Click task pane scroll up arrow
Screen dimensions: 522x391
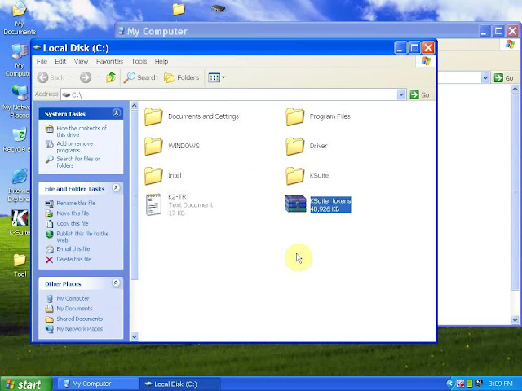[x=134, y=106]
